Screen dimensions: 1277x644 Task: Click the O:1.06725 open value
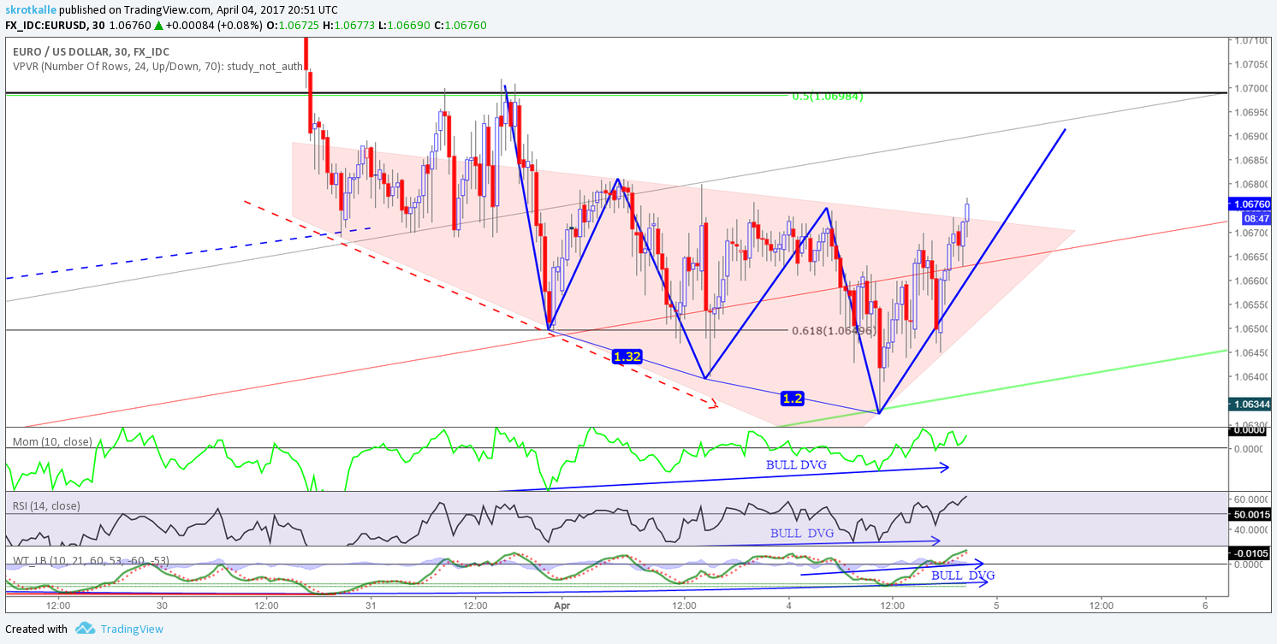(294, 26)
